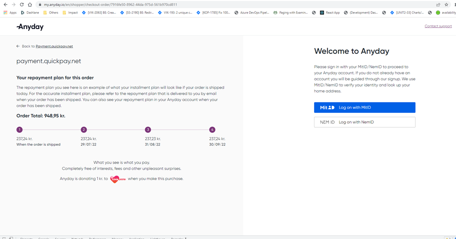
Task: Open the UNIT2-33 Charts bookmark
Action: [407, 13]
